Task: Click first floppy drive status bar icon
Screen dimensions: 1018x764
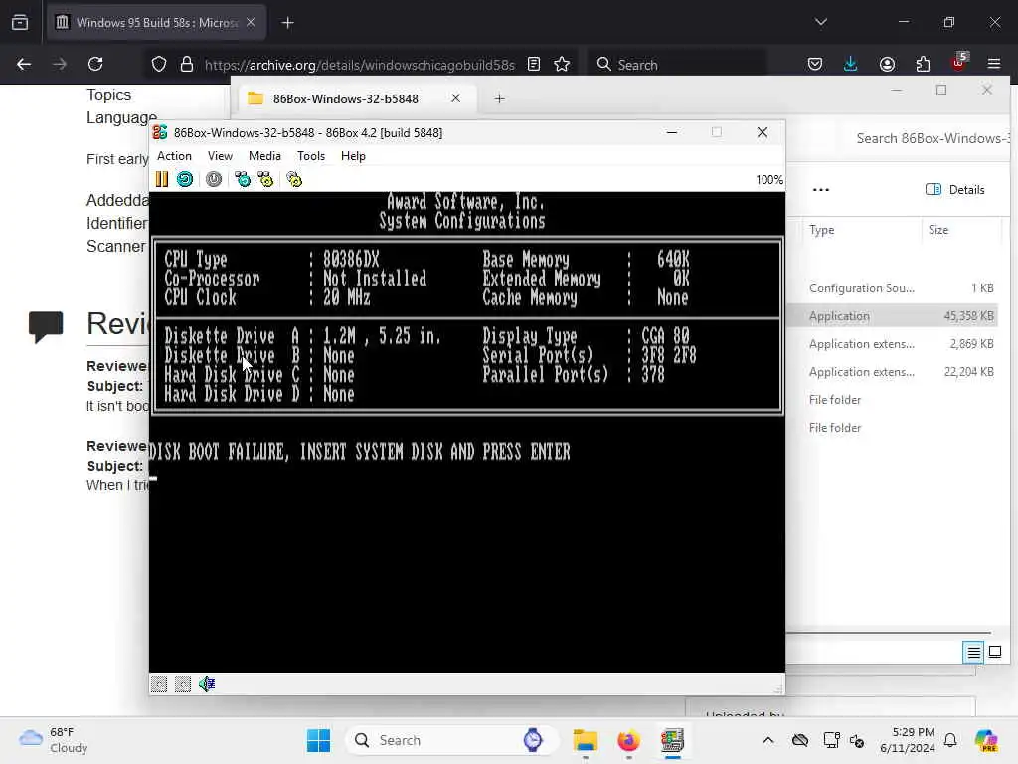Action: [159, 684]
